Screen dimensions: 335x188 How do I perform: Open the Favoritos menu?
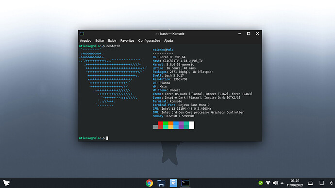[127, 41]
